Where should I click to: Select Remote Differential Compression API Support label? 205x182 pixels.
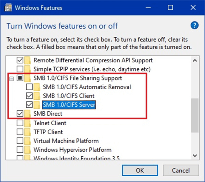[93, 60]
